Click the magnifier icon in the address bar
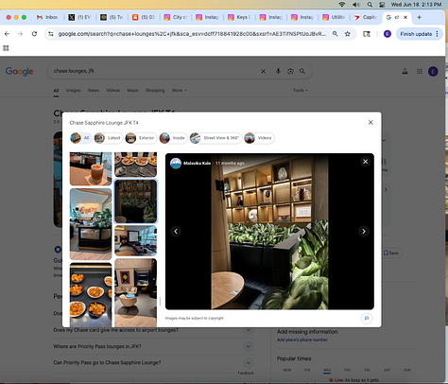The image size is (448, 384). tap(336, 34)
